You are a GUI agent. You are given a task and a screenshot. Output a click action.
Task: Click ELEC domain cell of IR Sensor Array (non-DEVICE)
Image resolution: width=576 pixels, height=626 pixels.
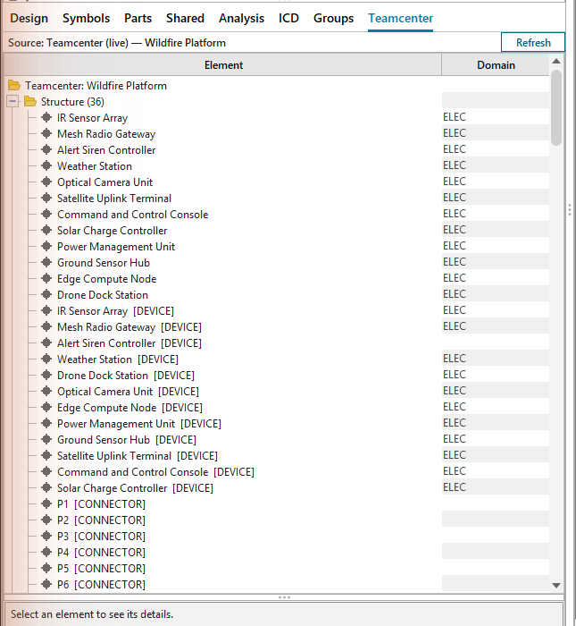pos(496,117)
